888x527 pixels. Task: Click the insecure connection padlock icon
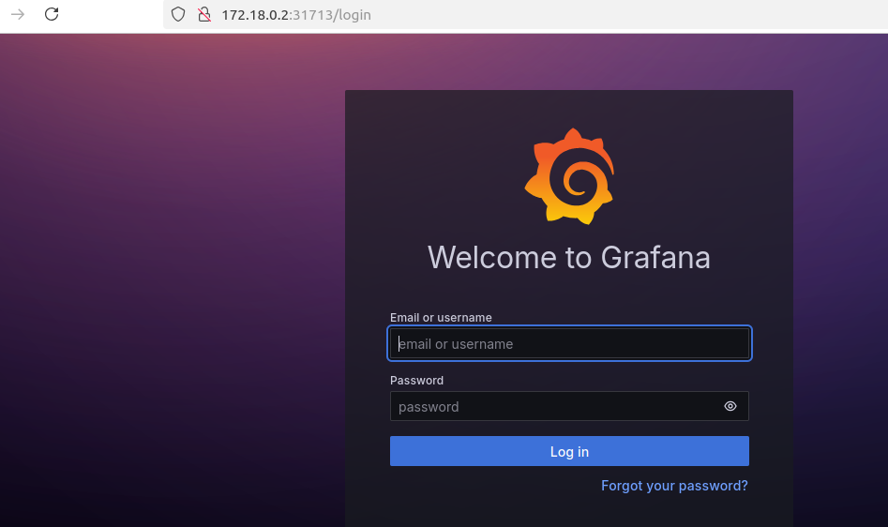point(203,14)
